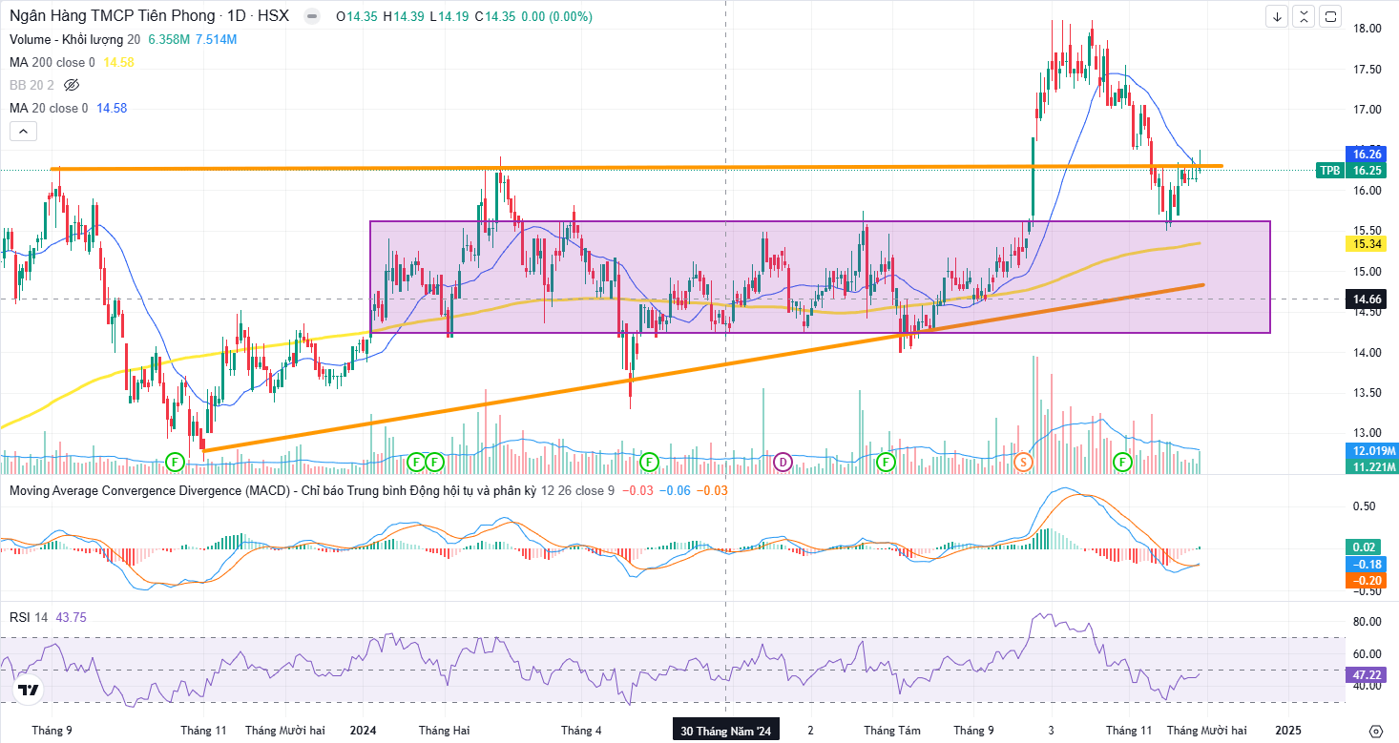Open the F marker nearest the Tháng Tám label
The width and height of the screenshot is (1399, 743).
885,463
